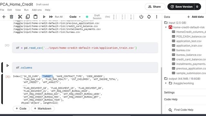Viewport: 206px width, 116px height.
Task: Open the Code cell type dropdown
Action: (75, 17)
